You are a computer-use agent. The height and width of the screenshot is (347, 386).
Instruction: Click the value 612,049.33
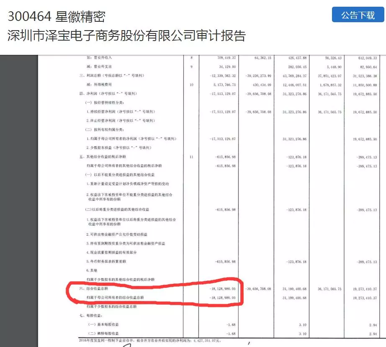click(368, 58)
